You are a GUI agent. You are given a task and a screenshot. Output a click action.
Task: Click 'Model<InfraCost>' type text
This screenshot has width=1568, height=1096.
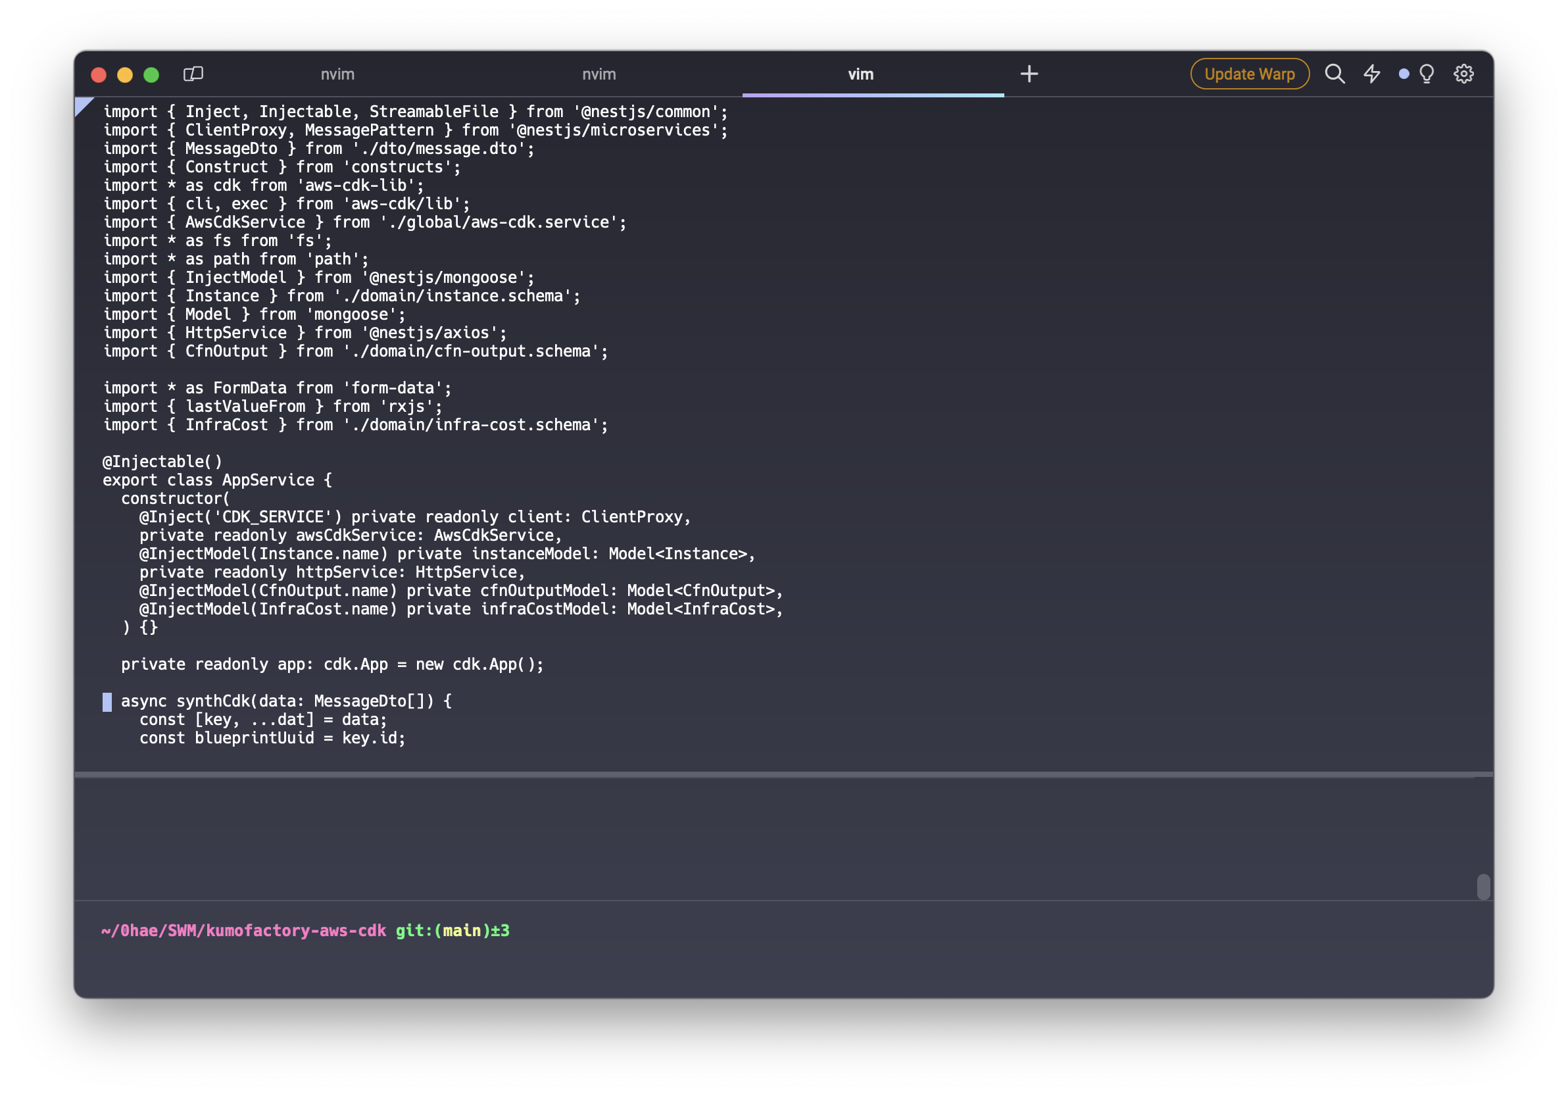click(700, 609)
